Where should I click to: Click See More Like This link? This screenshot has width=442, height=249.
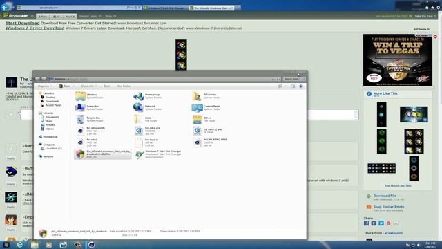coord(398,186)
